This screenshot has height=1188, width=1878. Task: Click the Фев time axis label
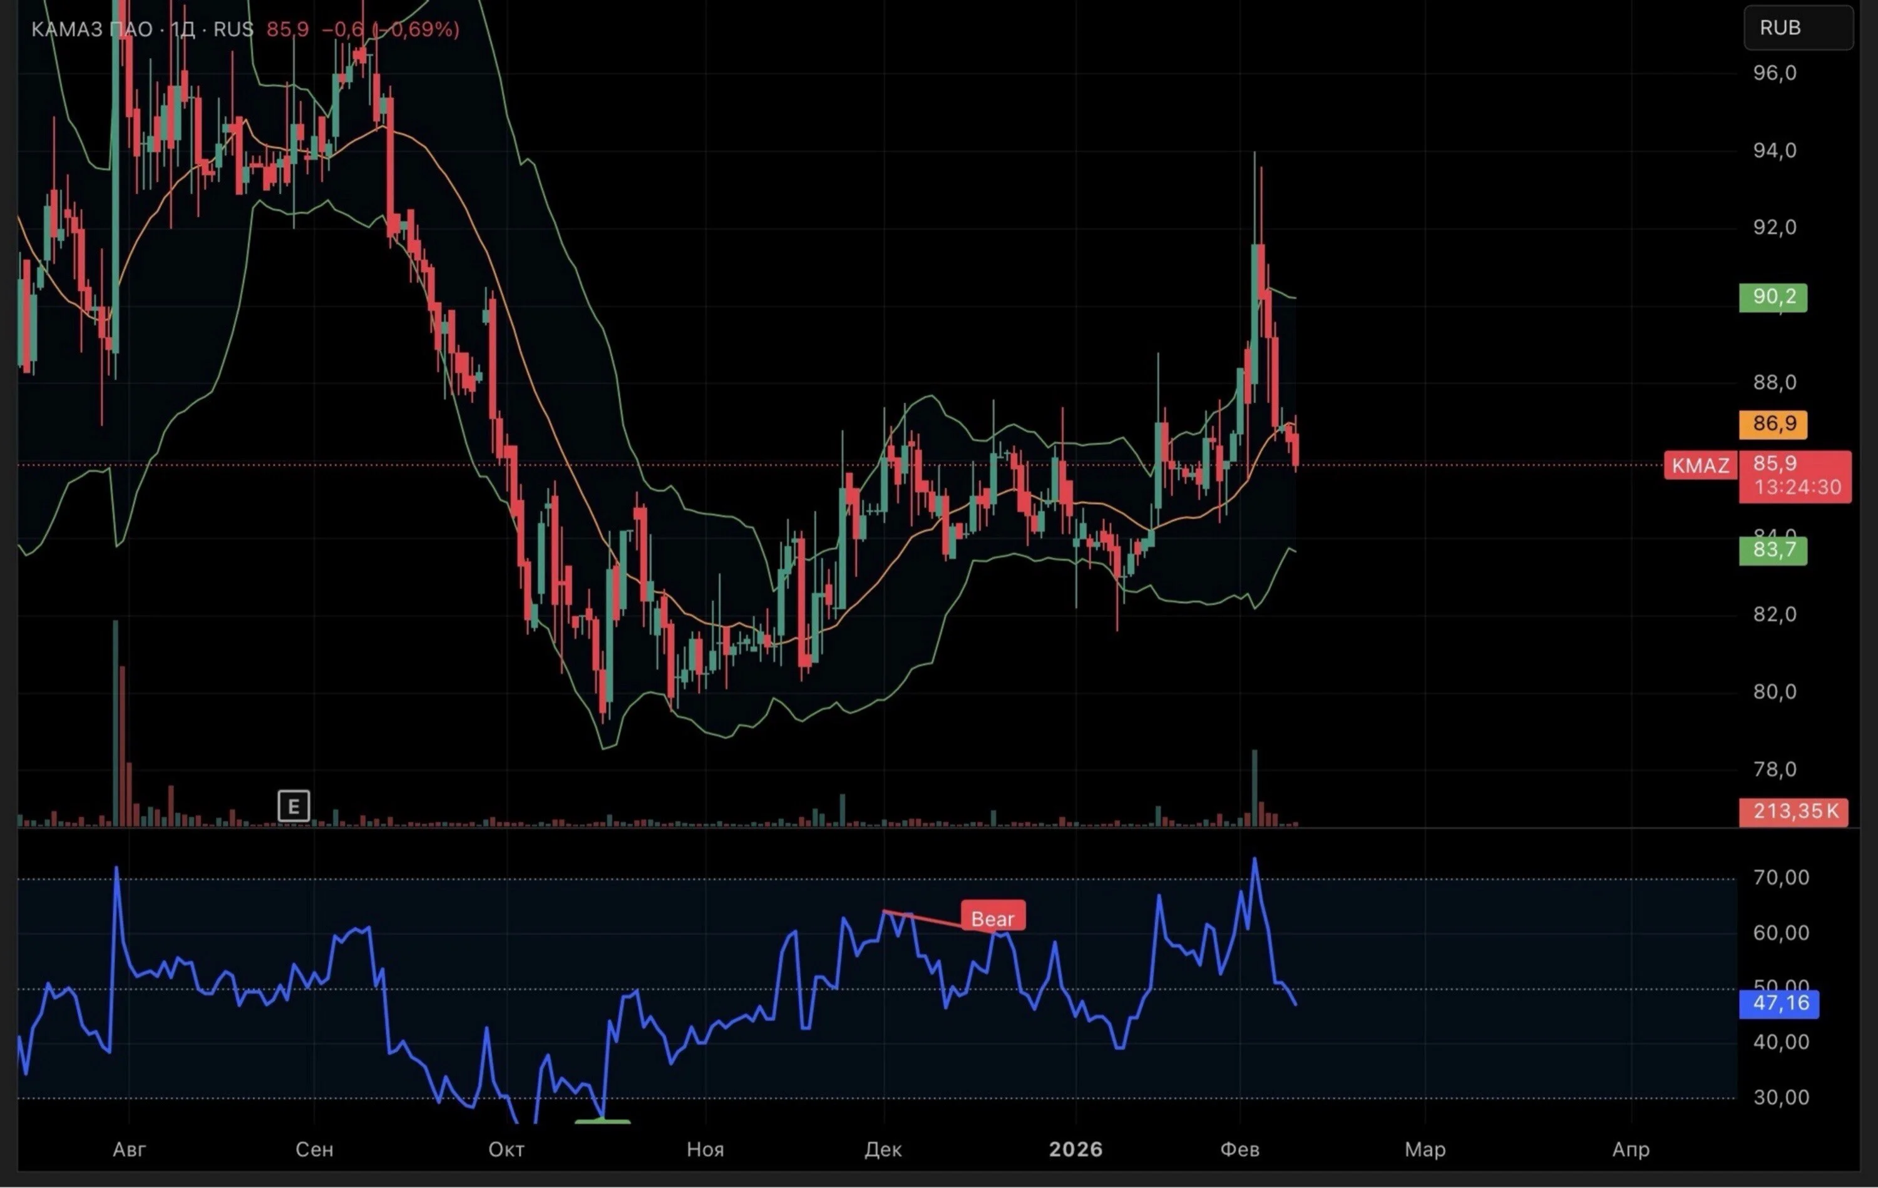point(1240,1149)
